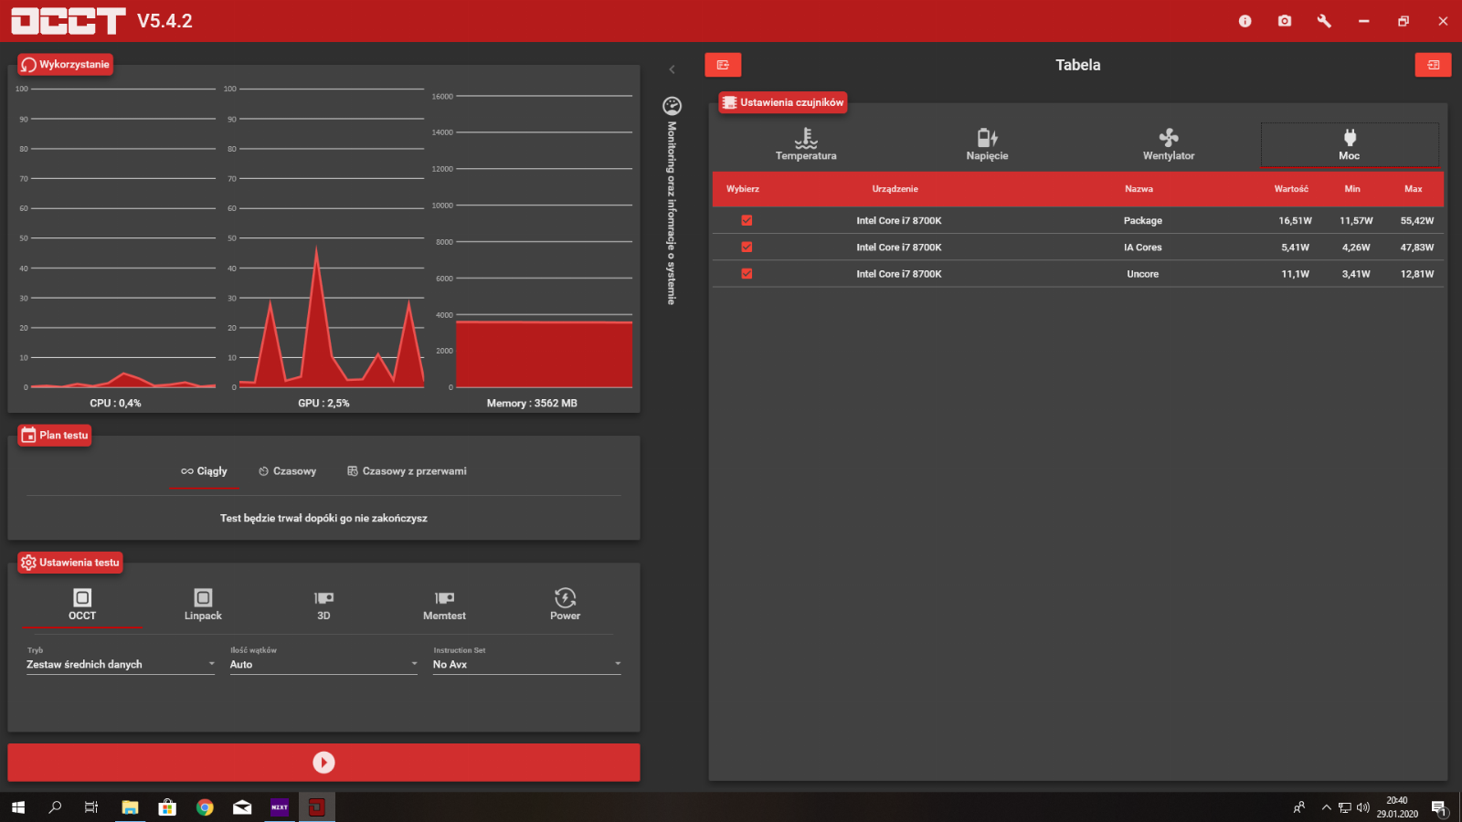
Task: Select the Czasowy test plan
Action: point(288,471)
